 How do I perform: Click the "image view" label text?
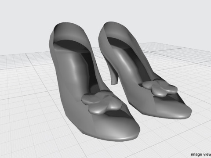pos(201,154)
